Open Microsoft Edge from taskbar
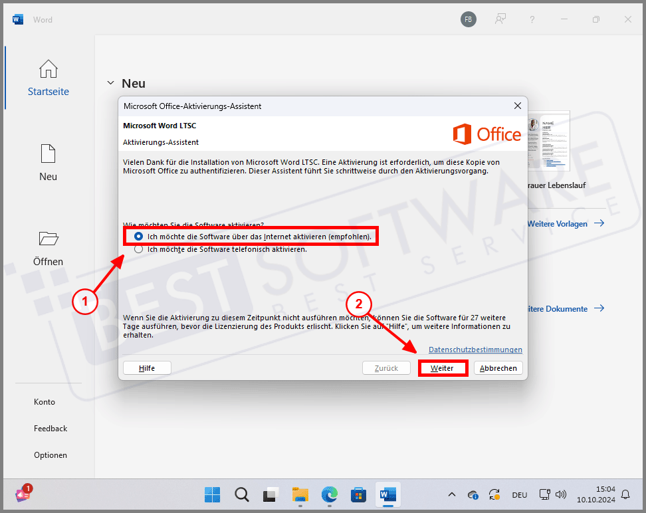 point(330,494)
